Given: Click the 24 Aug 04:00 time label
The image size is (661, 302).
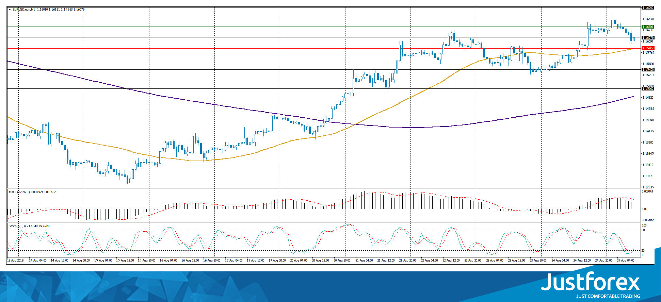Looking at the screenshot, I should pos(561,261).
